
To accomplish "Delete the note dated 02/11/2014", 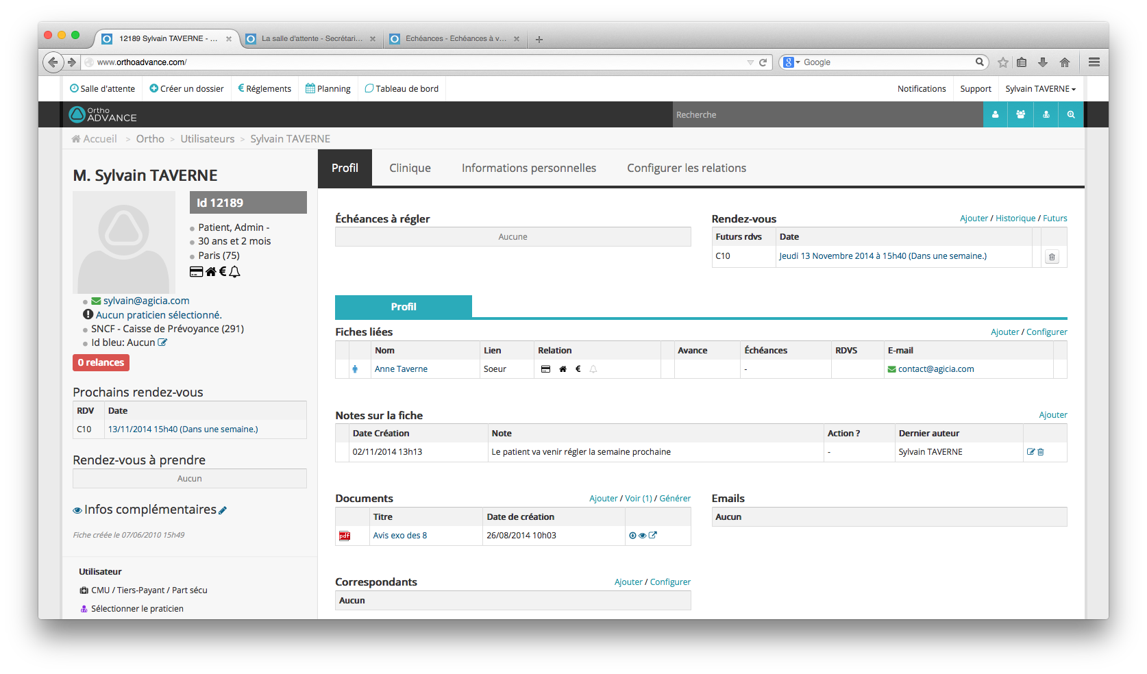I will click(1041, 452).
